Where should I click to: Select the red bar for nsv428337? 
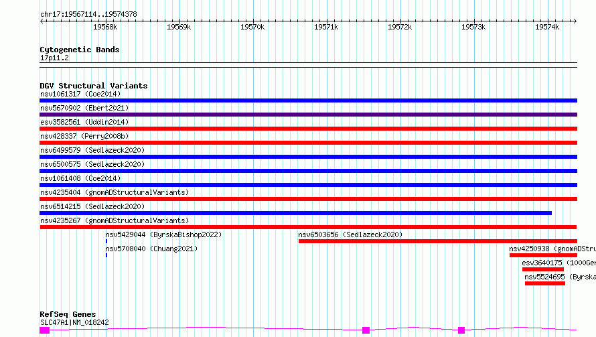pyautogui.click(x=308, y=143)
